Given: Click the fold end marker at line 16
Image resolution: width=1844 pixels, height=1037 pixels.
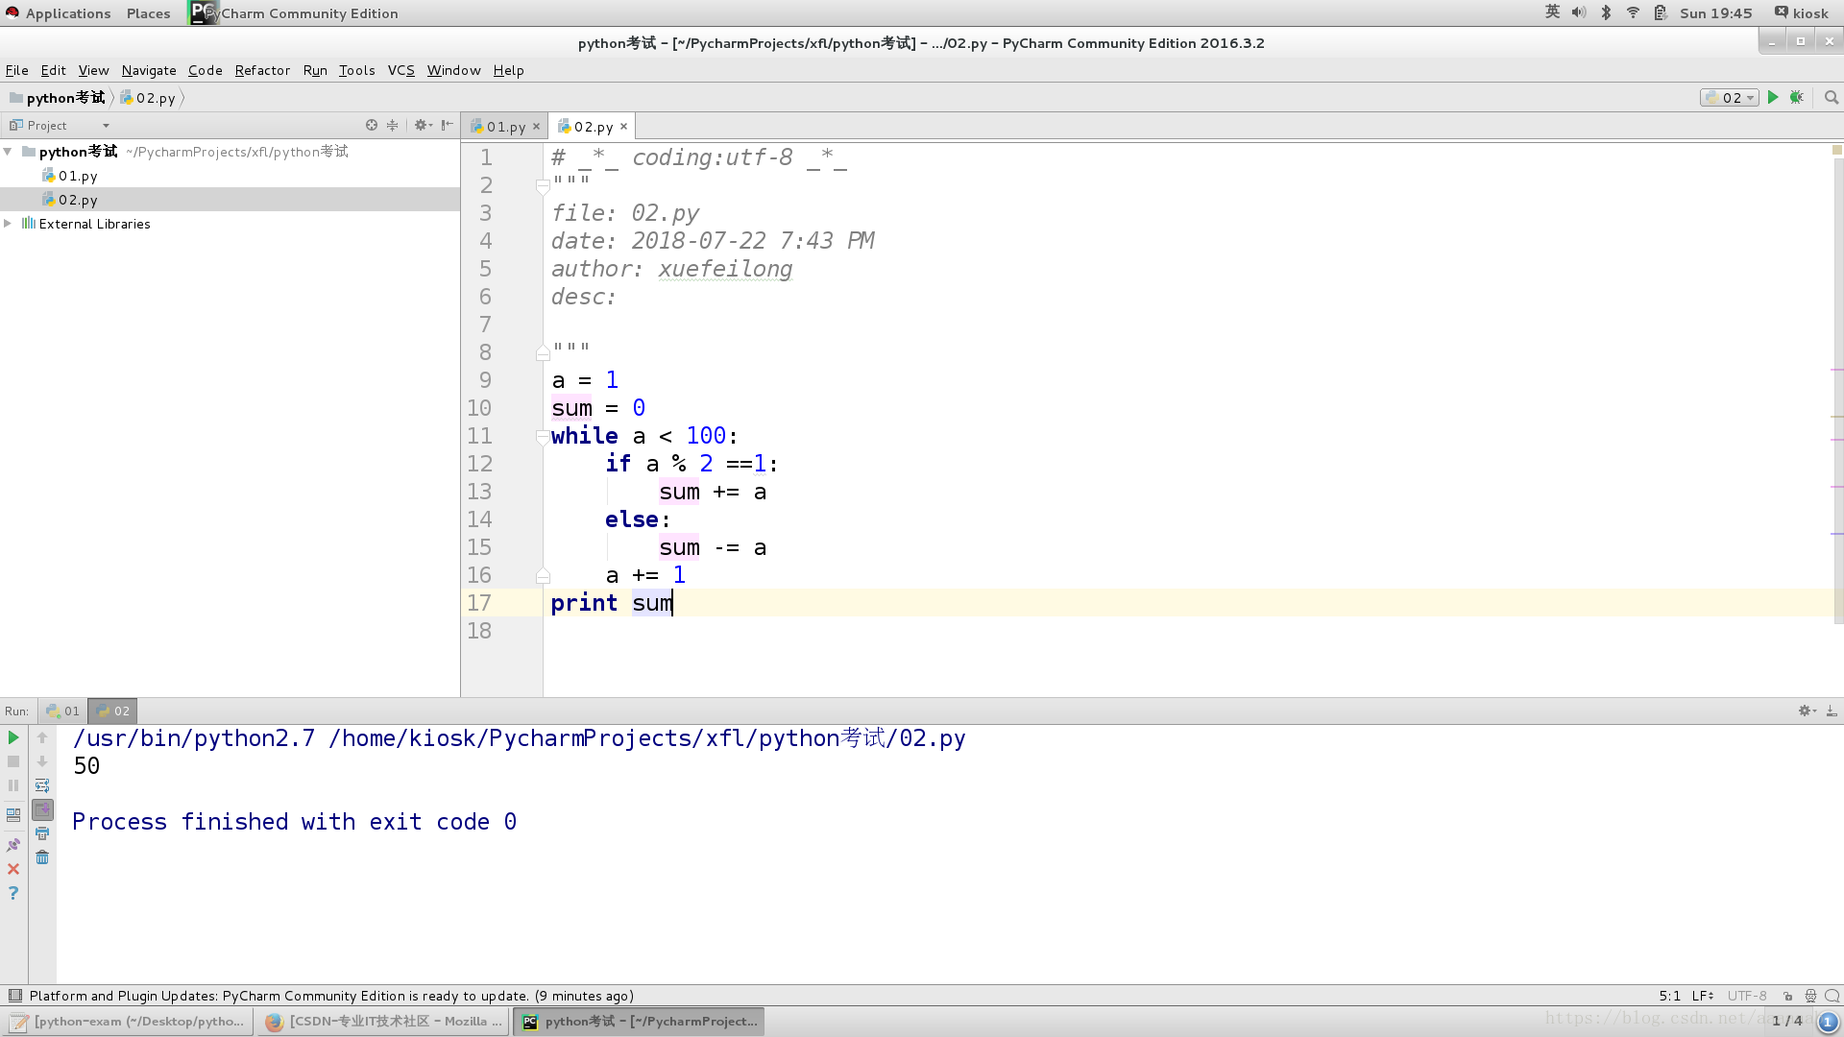Looking at the screenshot, I should click(x=543, y=575).
